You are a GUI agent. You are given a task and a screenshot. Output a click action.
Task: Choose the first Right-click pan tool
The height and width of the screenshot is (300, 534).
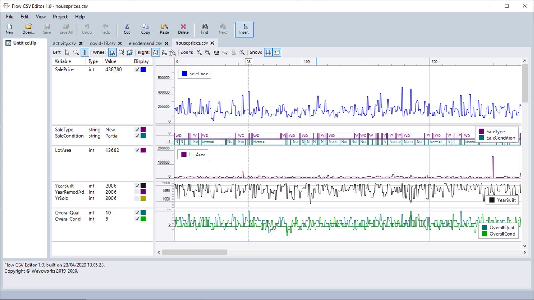point(155,52)
